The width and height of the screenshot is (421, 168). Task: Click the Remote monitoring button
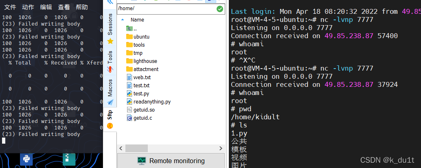[x=171, y=161]
